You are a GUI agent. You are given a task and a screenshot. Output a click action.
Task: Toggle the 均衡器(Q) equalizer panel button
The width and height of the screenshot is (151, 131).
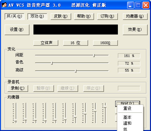tap(135, 17)
